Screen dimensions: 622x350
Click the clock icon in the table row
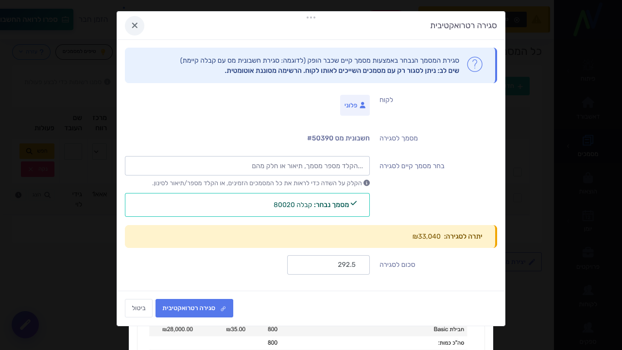point(18,195)
